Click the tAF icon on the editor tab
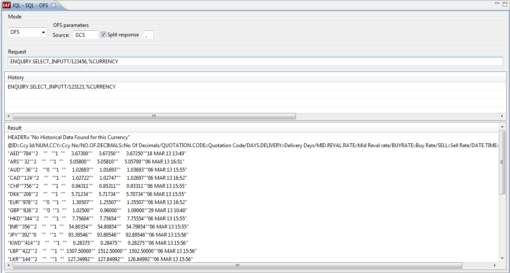The width and height of the screenshot is (510, 273). point(6,5)
